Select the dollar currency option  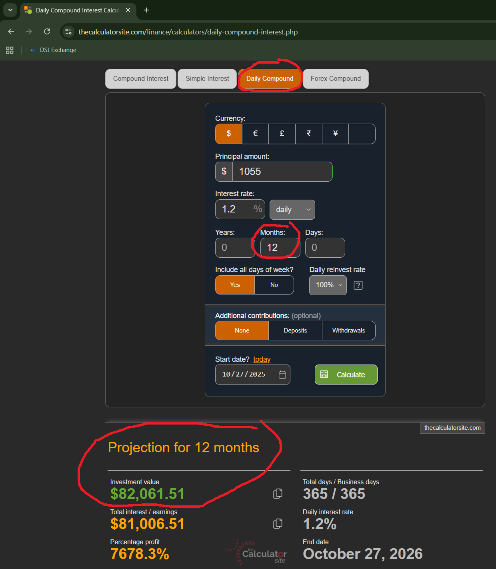coord(229,134)
